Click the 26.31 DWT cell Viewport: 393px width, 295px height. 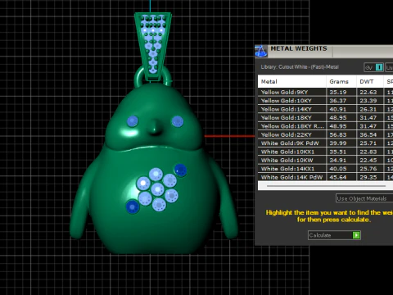click(370, 109)
